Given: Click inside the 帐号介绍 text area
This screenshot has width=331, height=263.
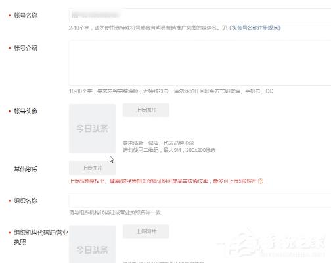Looking at the screenshot, I should pyautogui.click(x=200, y=63).
